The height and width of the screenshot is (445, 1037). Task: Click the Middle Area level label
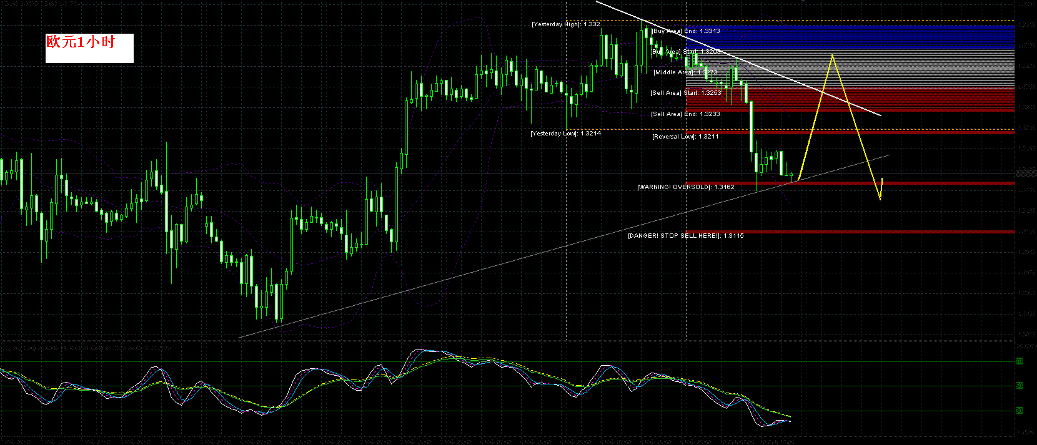coord(685,72)
